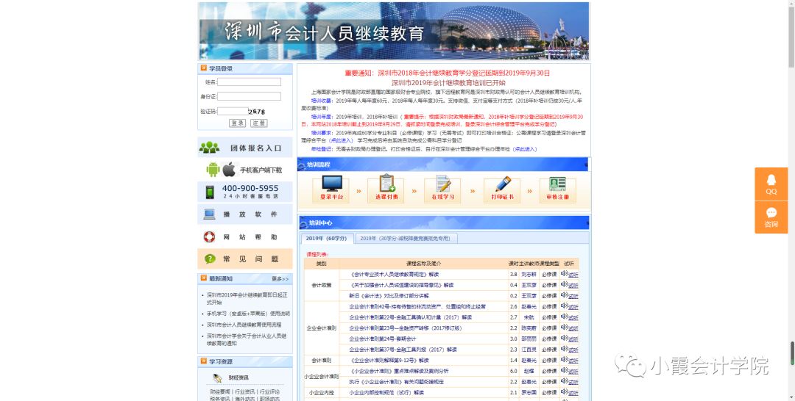The width and height of the screenshot is (795, 401).
Task: Click 打印证书 pencil step icon
Action: coord(503,184)
